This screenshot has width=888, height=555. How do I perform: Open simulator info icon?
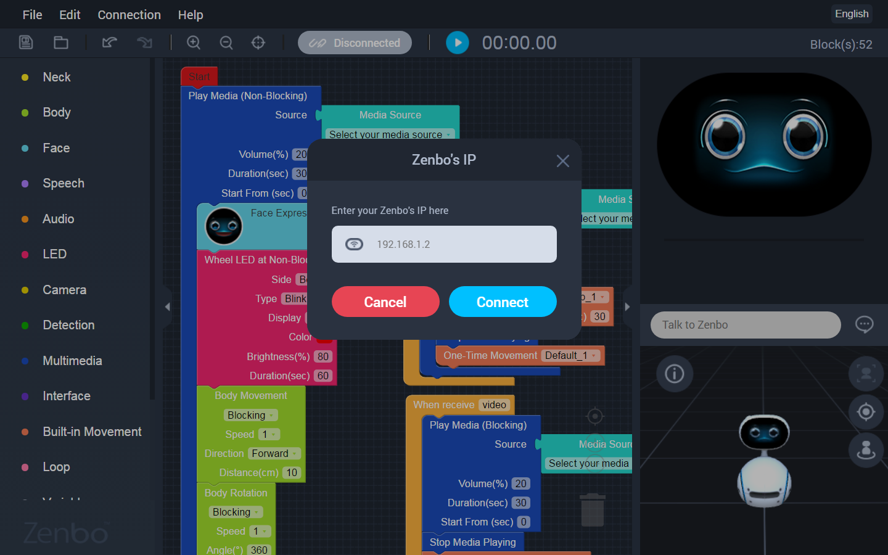coord(675,374)
